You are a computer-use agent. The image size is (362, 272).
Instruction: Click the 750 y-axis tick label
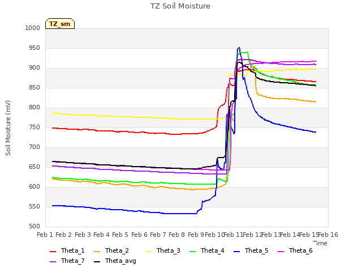[x=35, y=127]
